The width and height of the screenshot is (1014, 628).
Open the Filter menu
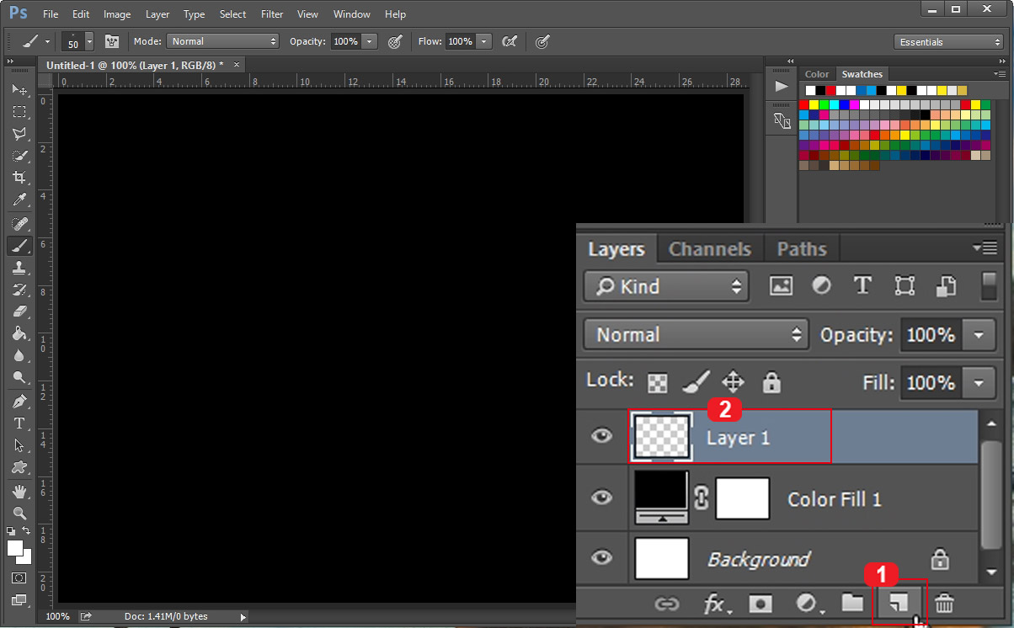272,14
